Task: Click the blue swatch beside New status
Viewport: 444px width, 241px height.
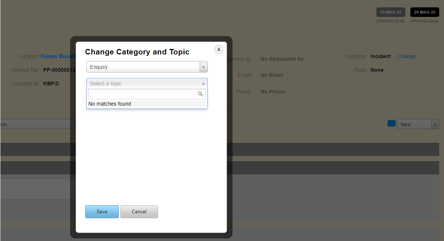Action: 391,124
